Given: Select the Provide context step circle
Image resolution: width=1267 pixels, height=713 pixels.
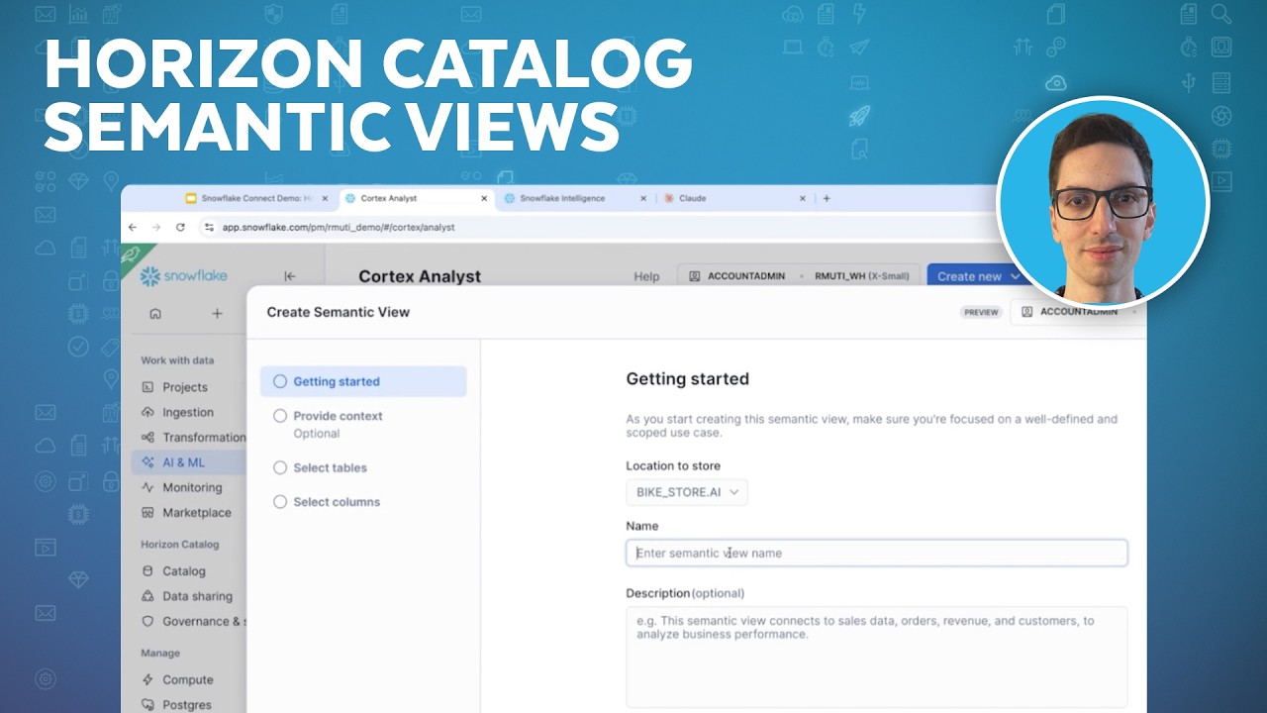Looking at the screenshot, I should (280, 416).
